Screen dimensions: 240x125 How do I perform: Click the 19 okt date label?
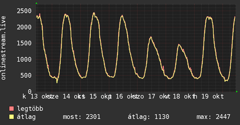coord(212,97)
